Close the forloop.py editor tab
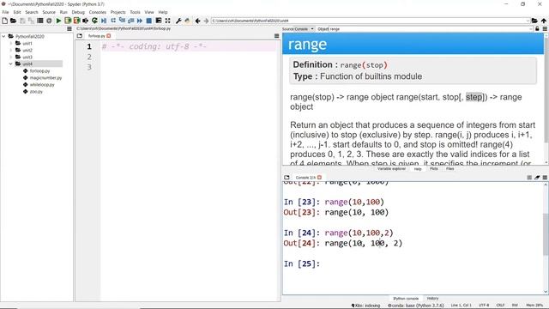 (x=109, y=36)
